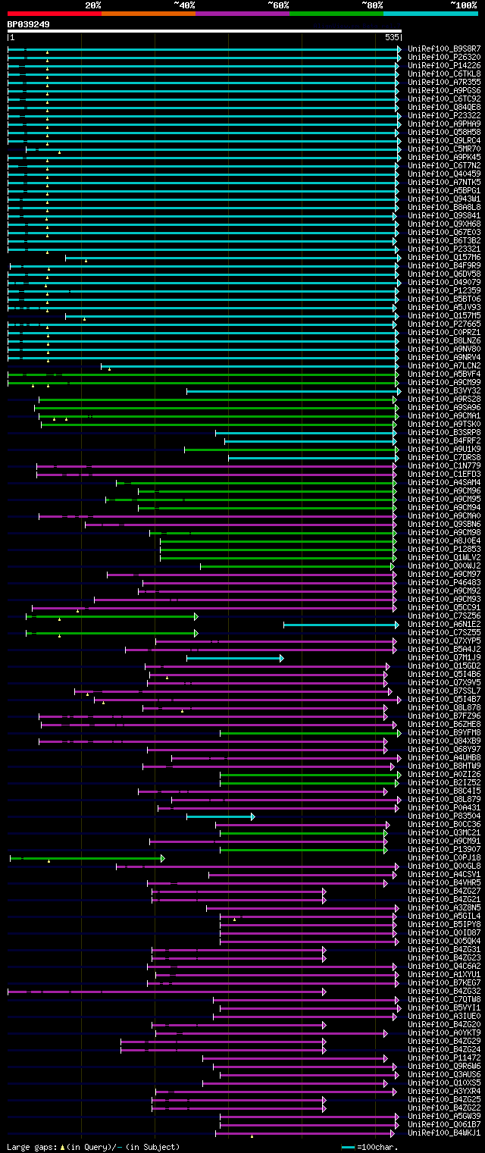
Task: Click the UniRef100_Q84QE8 entry
Action: [444, 107]
